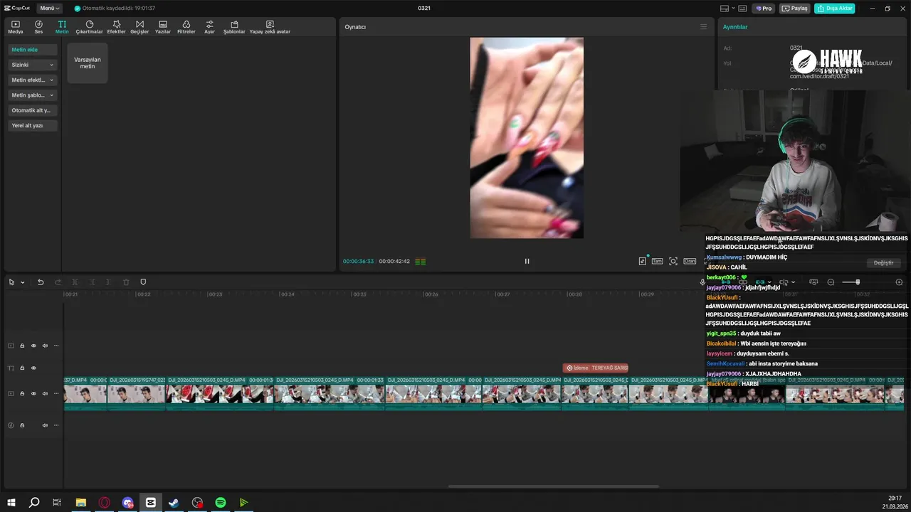Image resolution: width=911 pixels, height=512 pixels.
Task: Toggle lock on main video track
Action: (x=22, y=393)
